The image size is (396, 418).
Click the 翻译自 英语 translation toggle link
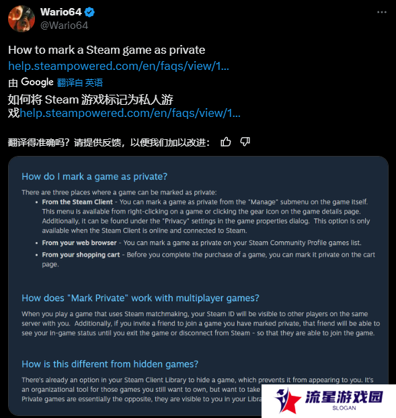pyautogui.click(x=80, y=83)
